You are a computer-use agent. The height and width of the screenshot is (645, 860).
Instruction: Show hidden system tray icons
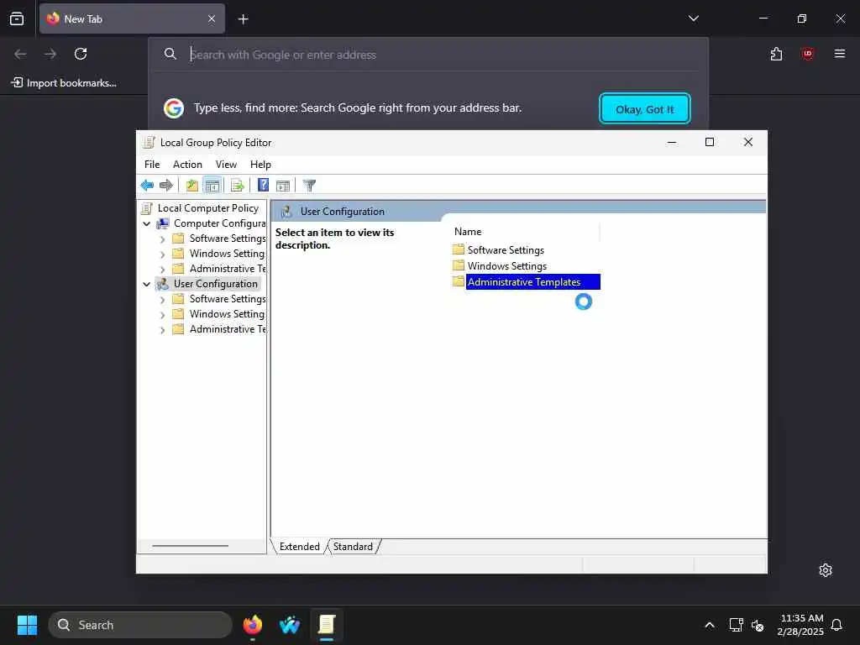pyautogui.click(x=709, y=625)
